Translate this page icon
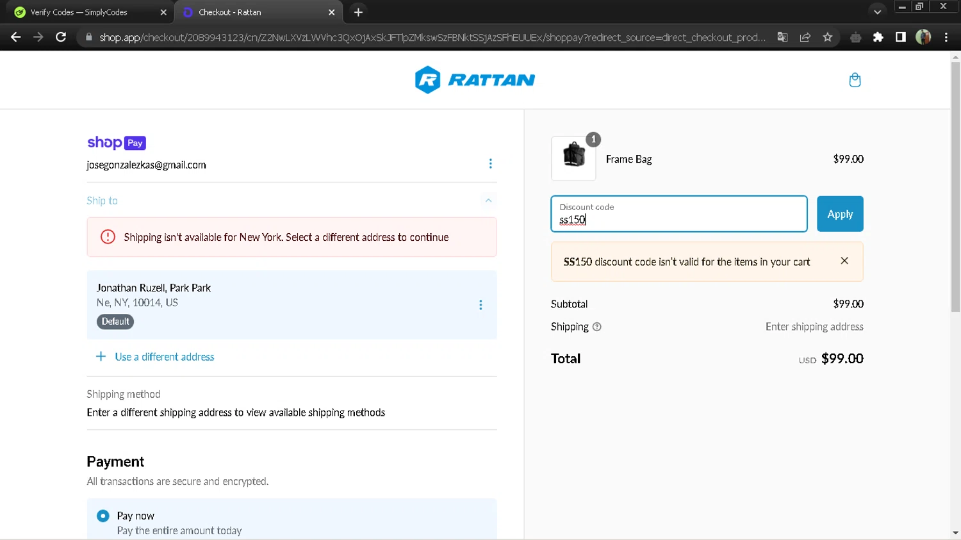 [782, 37]
